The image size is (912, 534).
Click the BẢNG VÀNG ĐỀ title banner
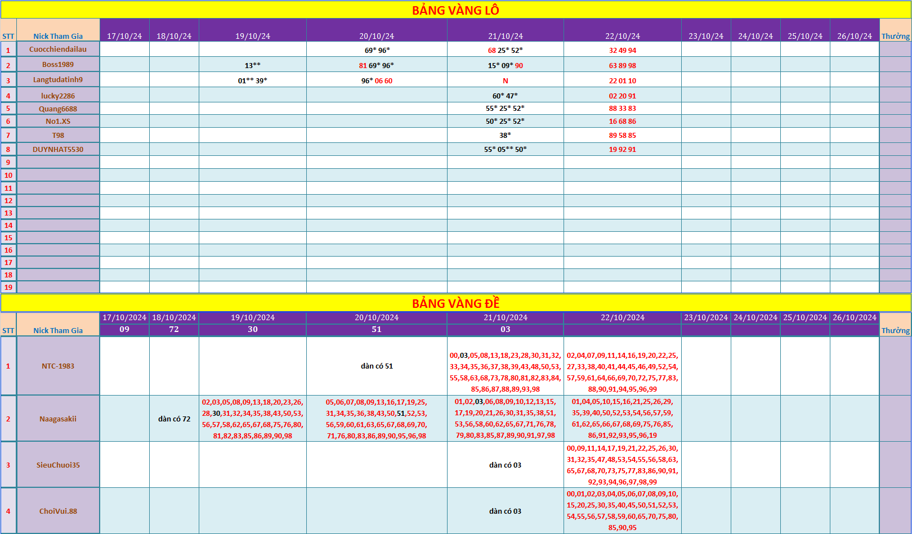click(455, 303)
